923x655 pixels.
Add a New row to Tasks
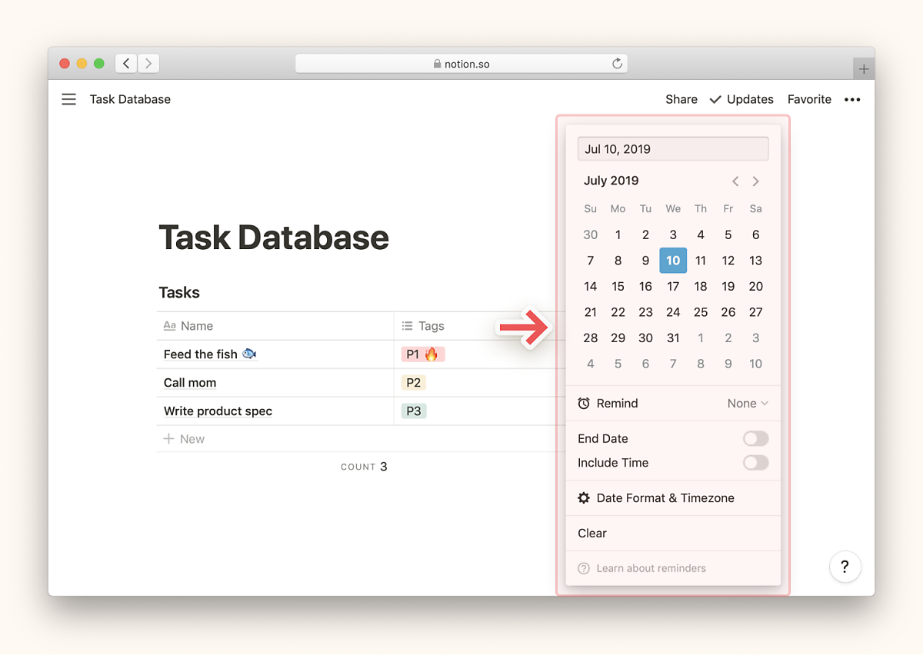click(x=185, y=439)
